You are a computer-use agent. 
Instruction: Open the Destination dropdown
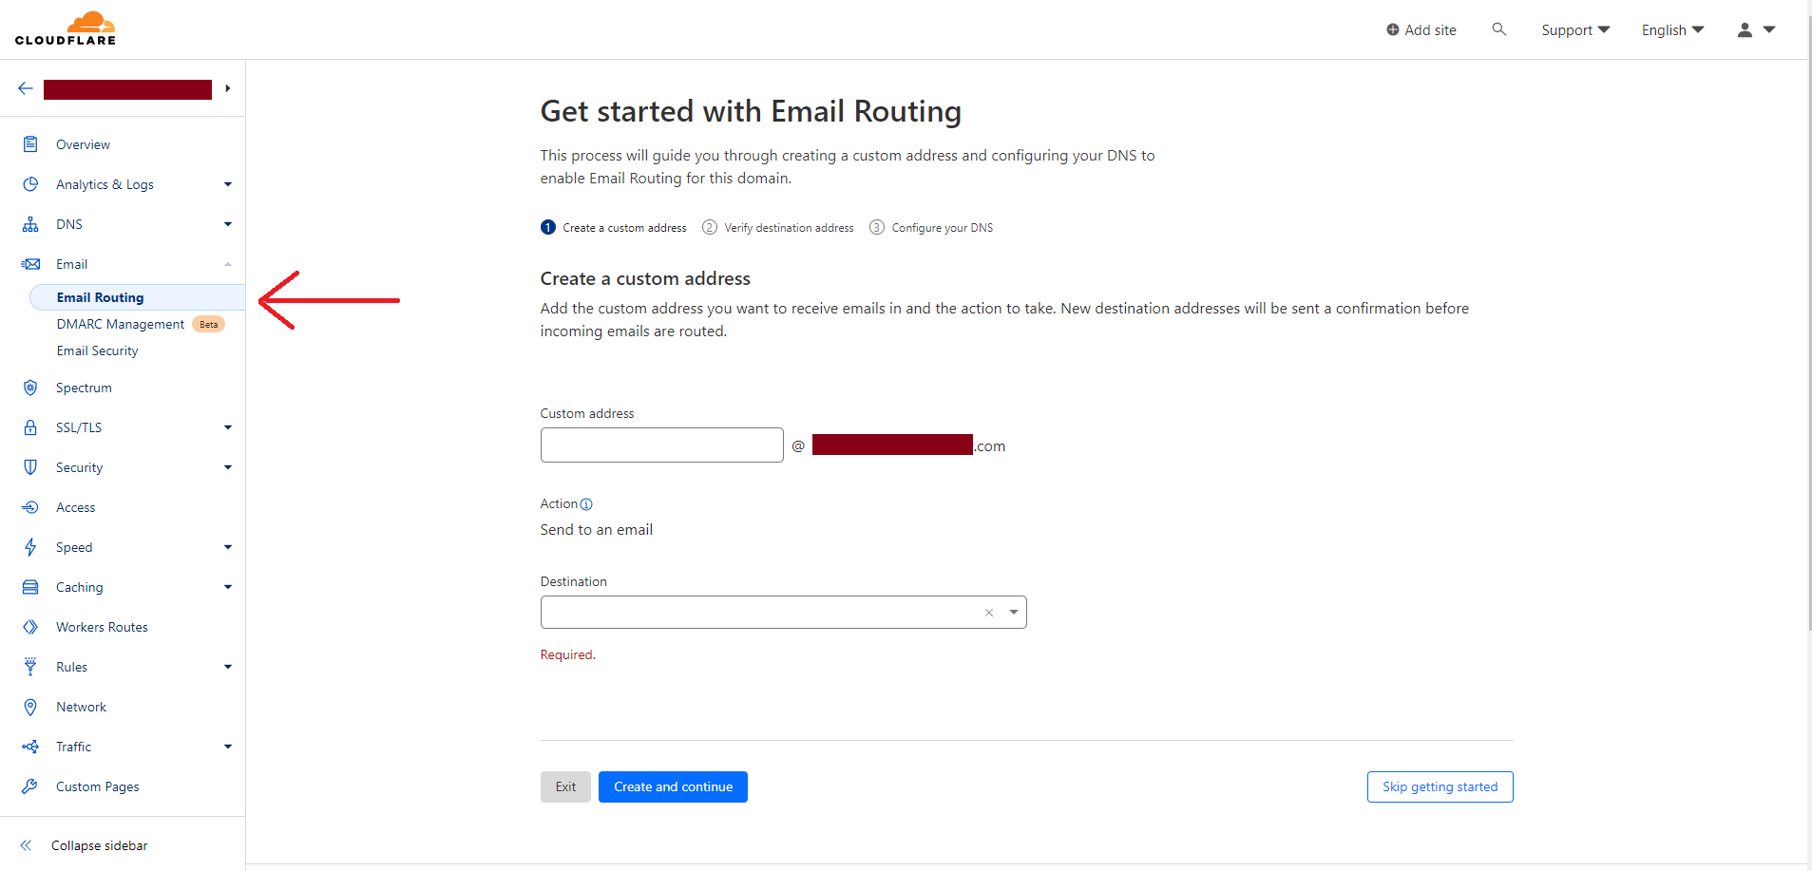(x=1014, y=612)
